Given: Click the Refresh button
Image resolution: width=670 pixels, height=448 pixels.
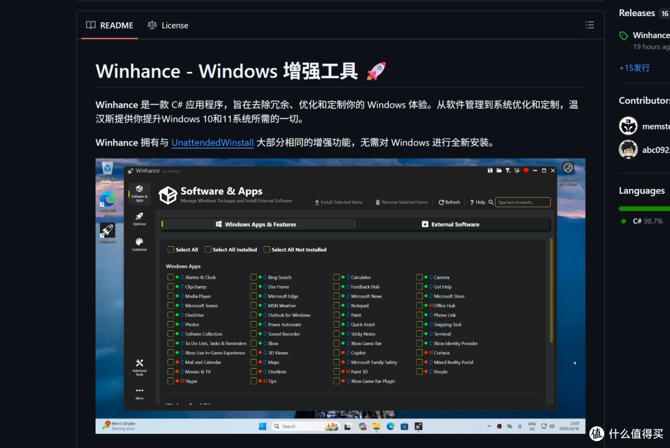Looking at the screenshot, I should 449,202.
